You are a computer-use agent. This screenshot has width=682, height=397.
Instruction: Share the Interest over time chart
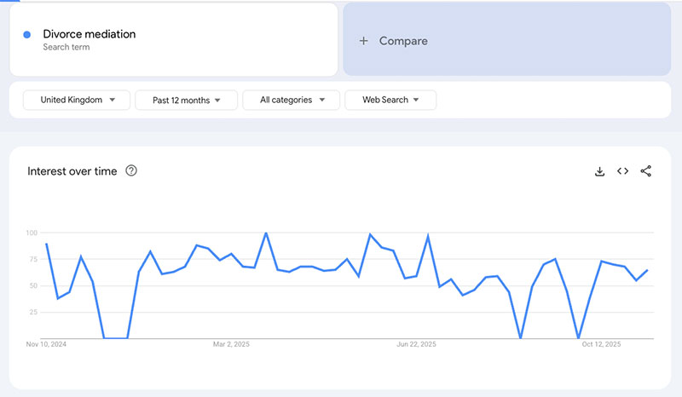(645, 171)
